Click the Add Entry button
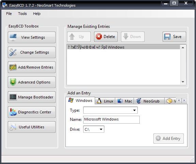 click(168, 139)
